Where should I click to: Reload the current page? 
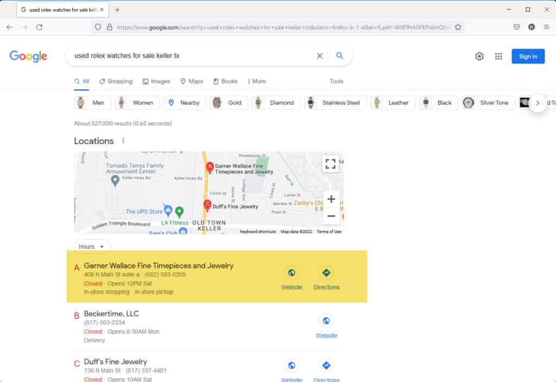pyautogui.click(x=39, y=27)
